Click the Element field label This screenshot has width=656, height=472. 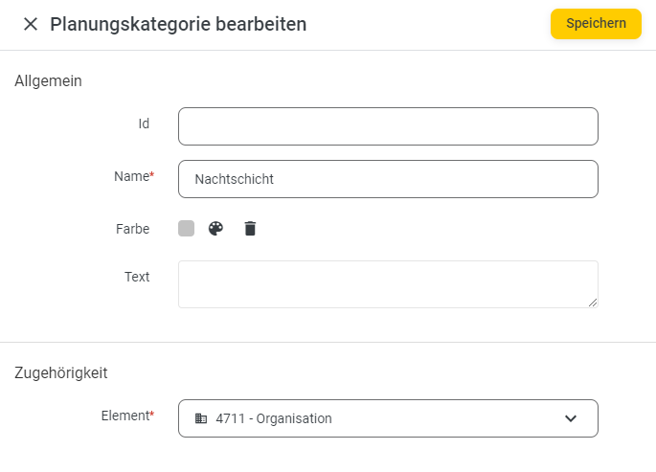point(127,416)
